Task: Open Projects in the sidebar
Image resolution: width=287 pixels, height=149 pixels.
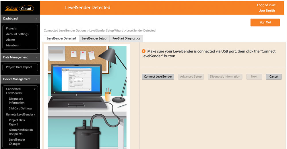Action: 11,28
